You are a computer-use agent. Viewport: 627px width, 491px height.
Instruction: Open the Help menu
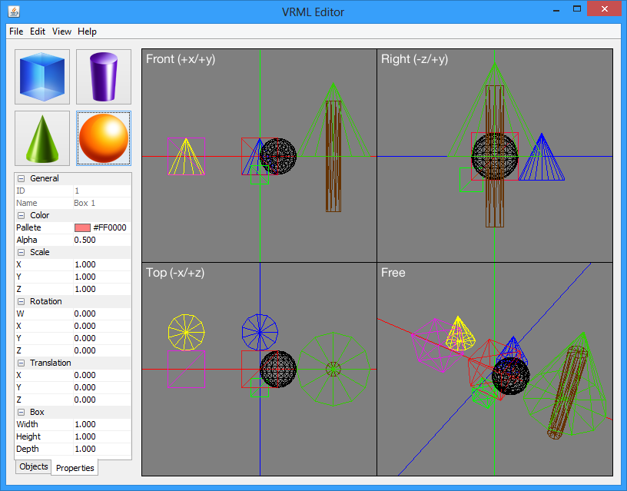(x=88, y=32)
